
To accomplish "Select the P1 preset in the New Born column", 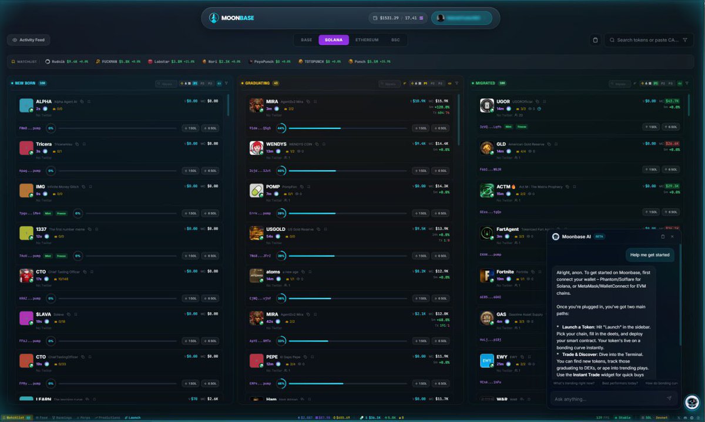I will (x=195, y=83).
